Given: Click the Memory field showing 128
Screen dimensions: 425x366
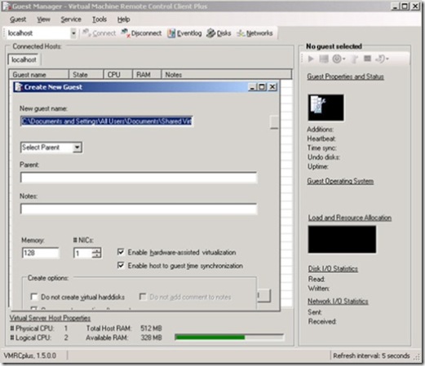Looking at the screenshot, I should (x=40, y=253).
